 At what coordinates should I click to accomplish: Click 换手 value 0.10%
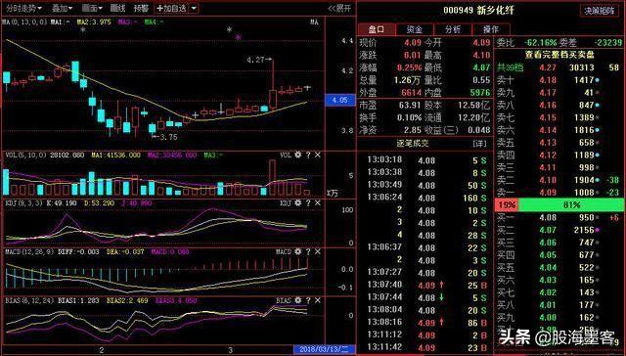409,117
